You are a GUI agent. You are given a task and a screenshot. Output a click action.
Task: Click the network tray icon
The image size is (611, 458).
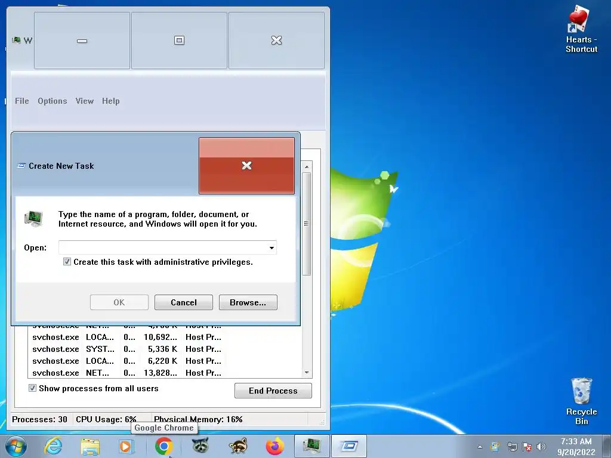click(512, 447)
